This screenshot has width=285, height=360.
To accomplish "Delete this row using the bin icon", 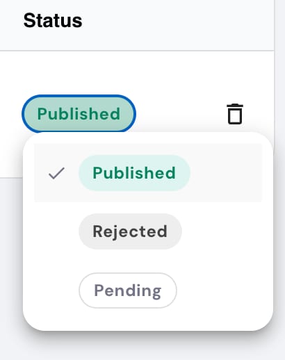I will pos(235,114).
